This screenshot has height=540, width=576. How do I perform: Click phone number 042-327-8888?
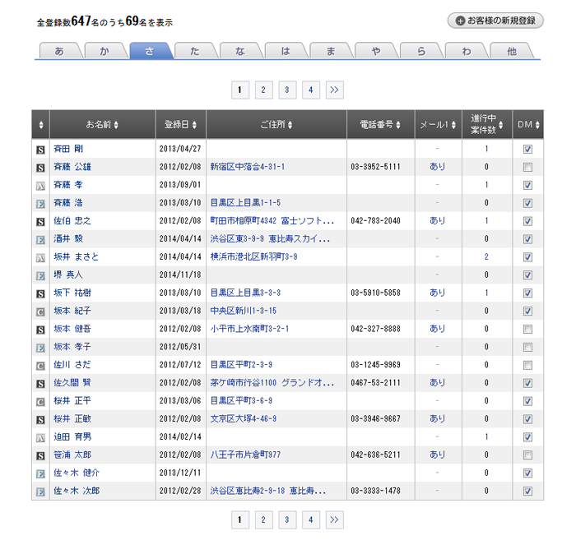click(x=375, y=329)
